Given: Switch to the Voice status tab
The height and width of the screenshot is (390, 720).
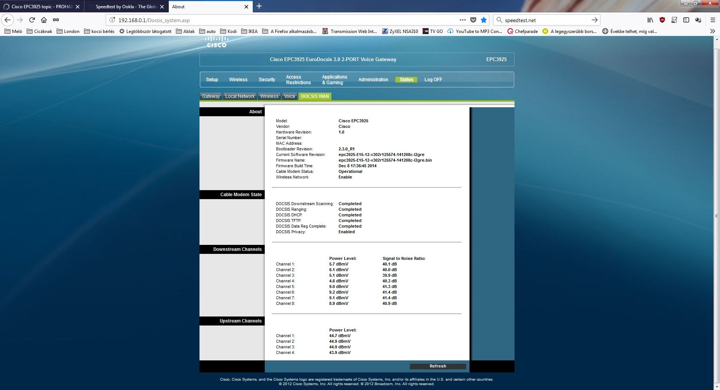Looking at the screenshot, I should 289,96.
